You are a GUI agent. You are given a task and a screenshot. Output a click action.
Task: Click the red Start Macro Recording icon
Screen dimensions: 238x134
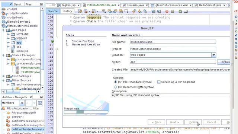point(167,12)
